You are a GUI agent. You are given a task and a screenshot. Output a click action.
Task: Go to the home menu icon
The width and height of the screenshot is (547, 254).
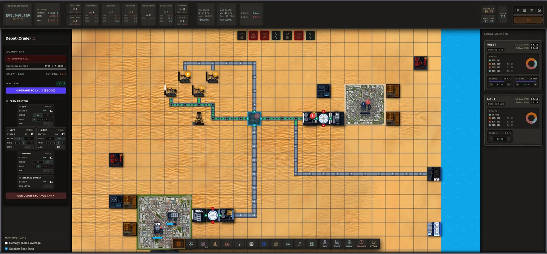(539, 10)
